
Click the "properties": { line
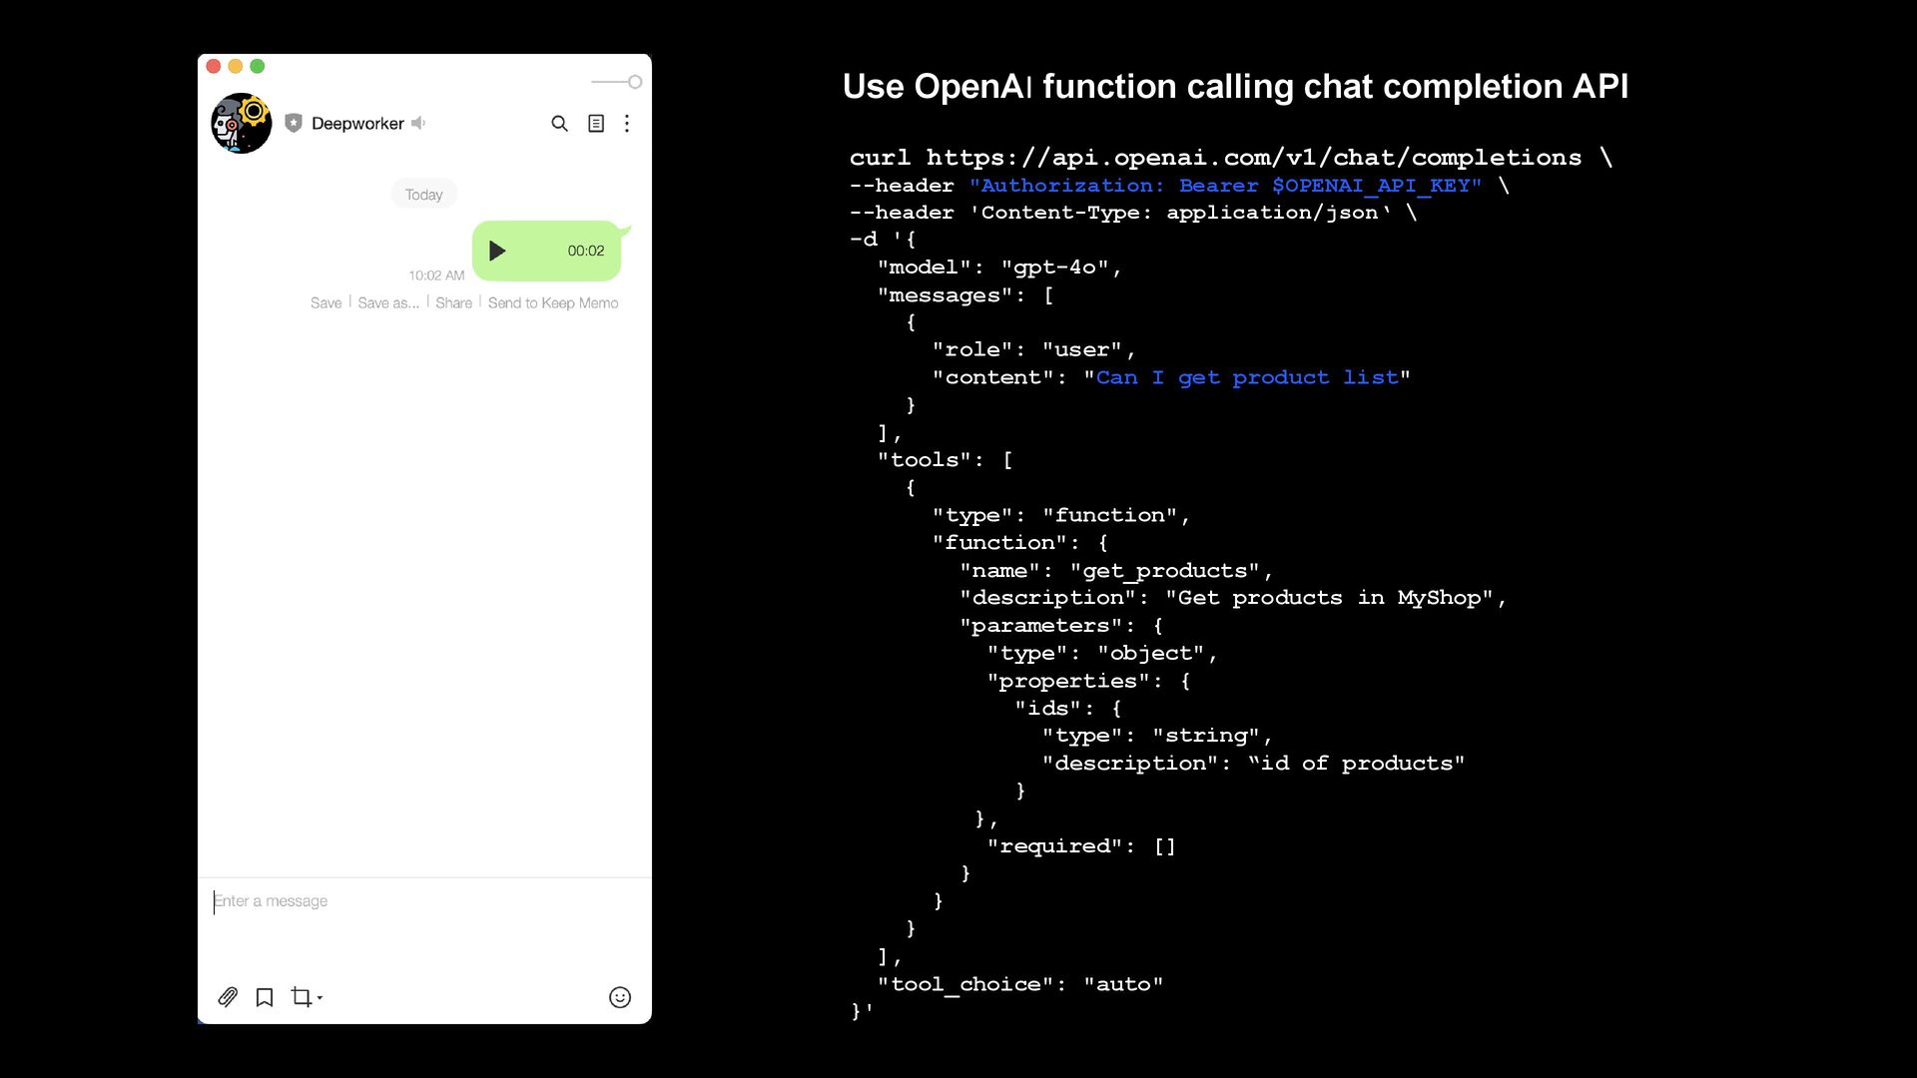[x=1088, y=681]
